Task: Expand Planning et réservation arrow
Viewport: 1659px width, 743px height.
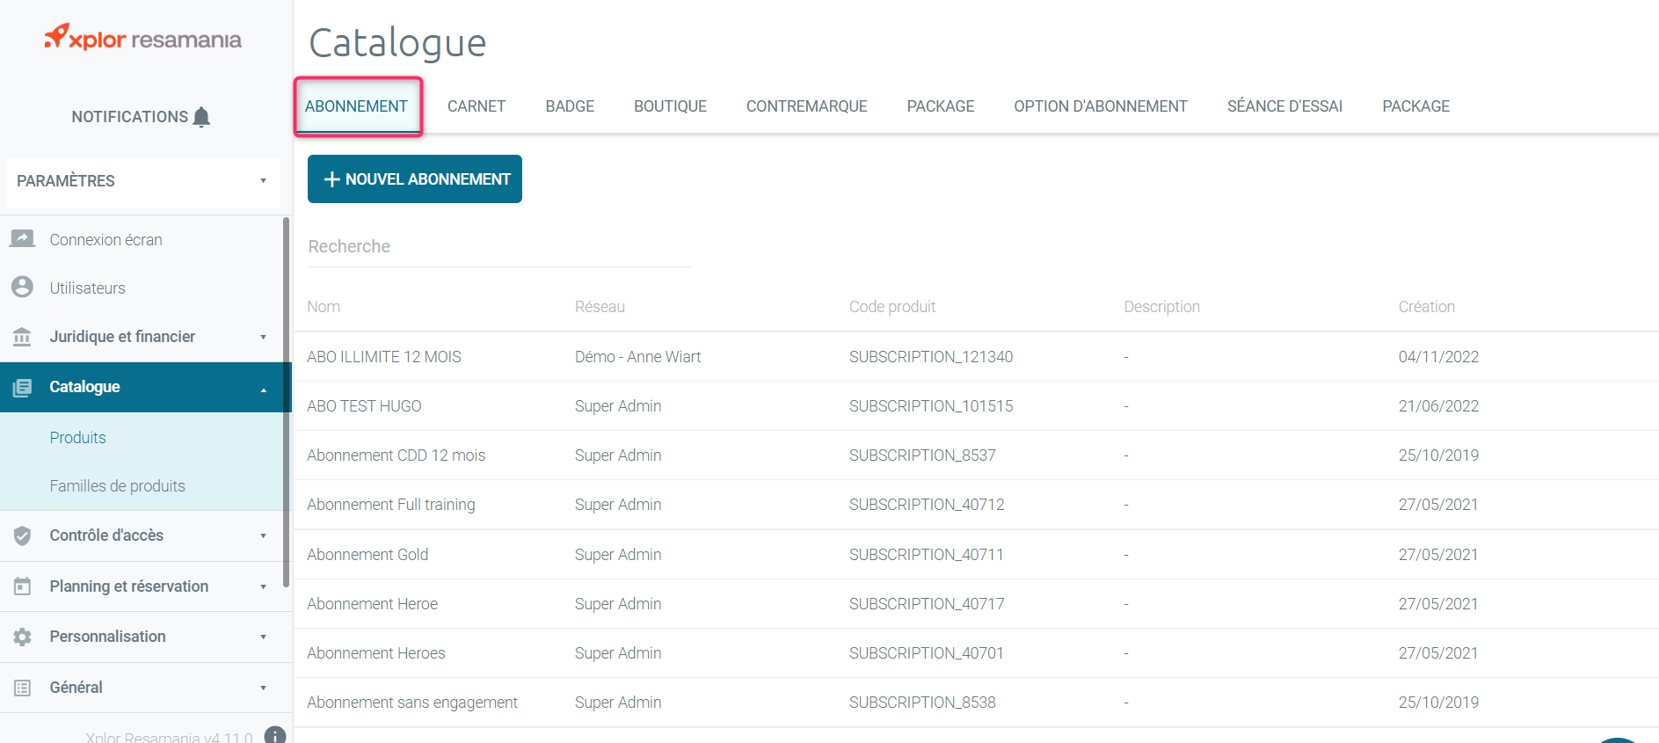Action: pyautogui.click(x=263, y=587)
